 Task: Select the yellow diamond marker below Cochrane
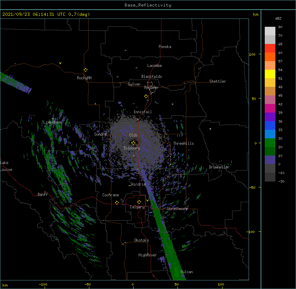117,203
